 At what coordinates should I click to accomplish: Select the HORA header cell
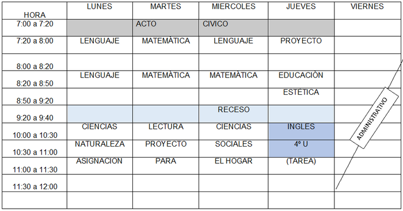click(35, 10)
